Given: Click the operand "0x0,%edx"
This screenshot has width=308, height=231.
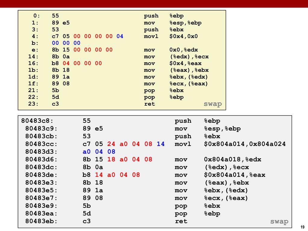Looking at the screenshot, I should pos(184,50).
